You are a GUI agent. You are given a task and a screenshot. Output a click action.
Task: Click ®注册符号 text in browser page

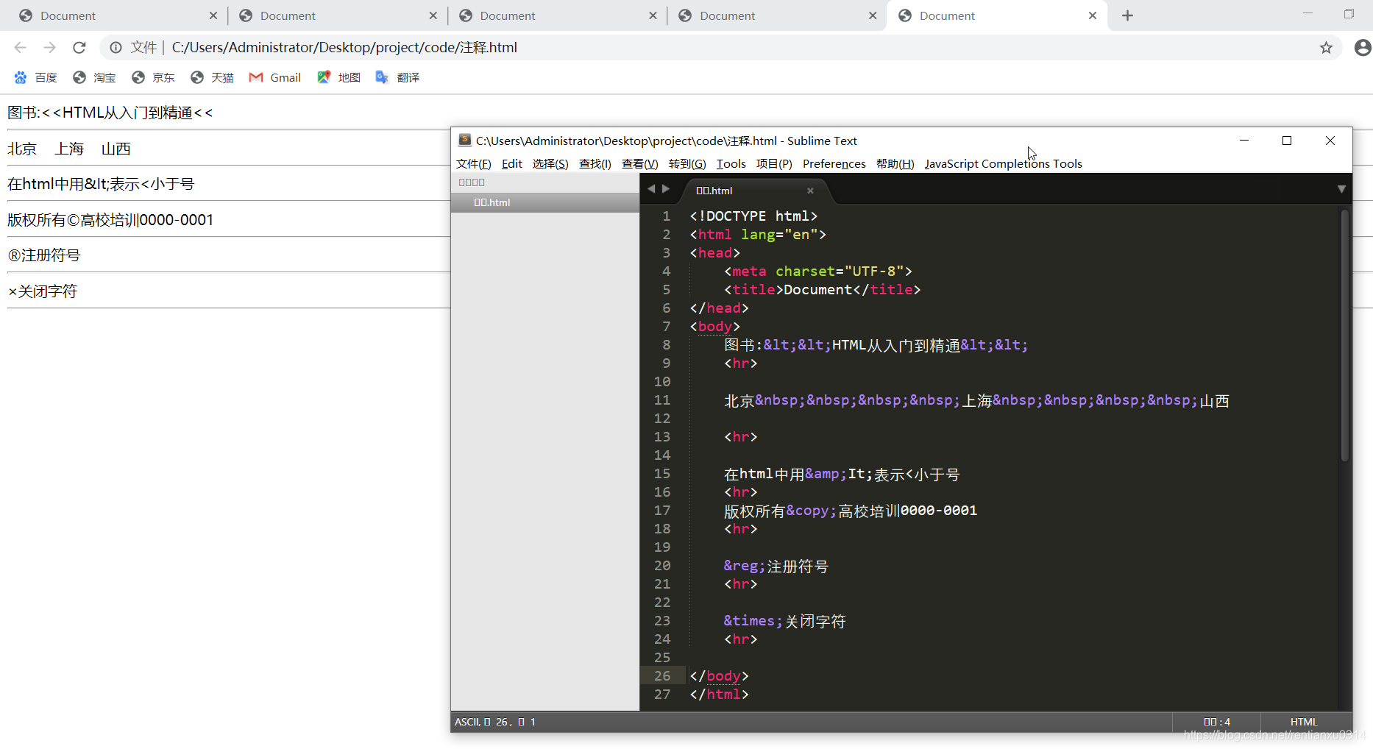(x=43, y=255)
